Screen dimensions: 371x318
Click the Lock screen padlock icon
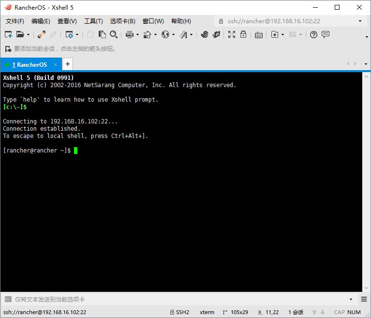coord(243,34)
